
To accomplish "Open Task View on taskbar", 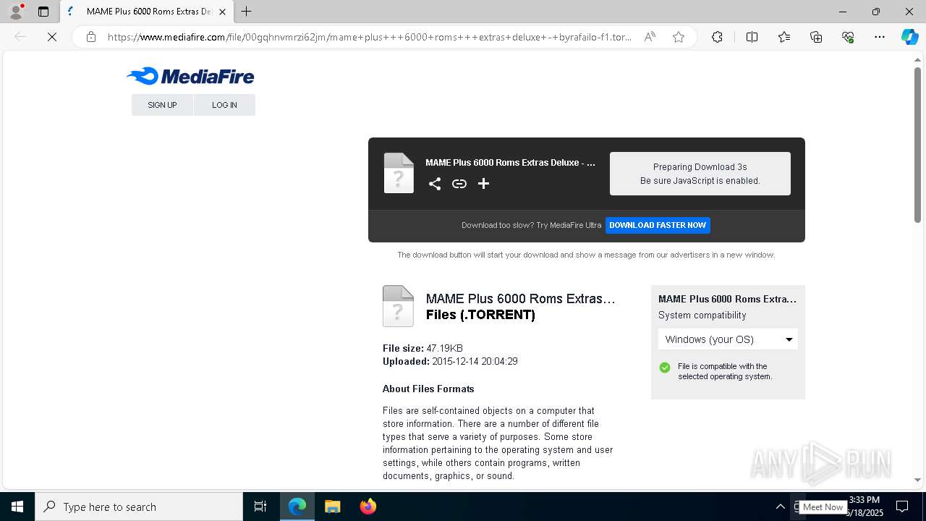I will coord(260,507).
